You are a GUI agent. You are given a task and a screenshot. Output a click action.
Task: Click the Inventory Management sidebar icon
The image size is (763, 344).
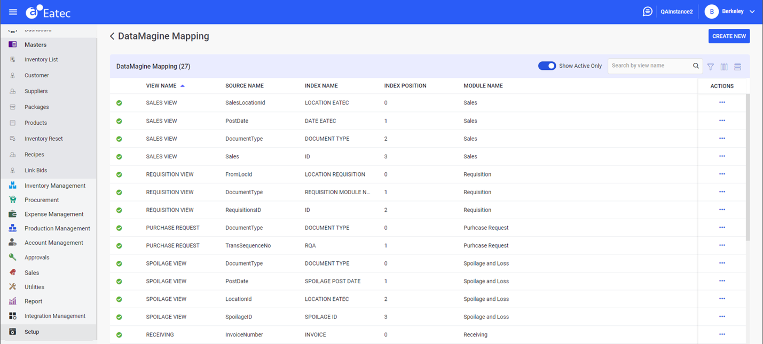coord(13,186)
